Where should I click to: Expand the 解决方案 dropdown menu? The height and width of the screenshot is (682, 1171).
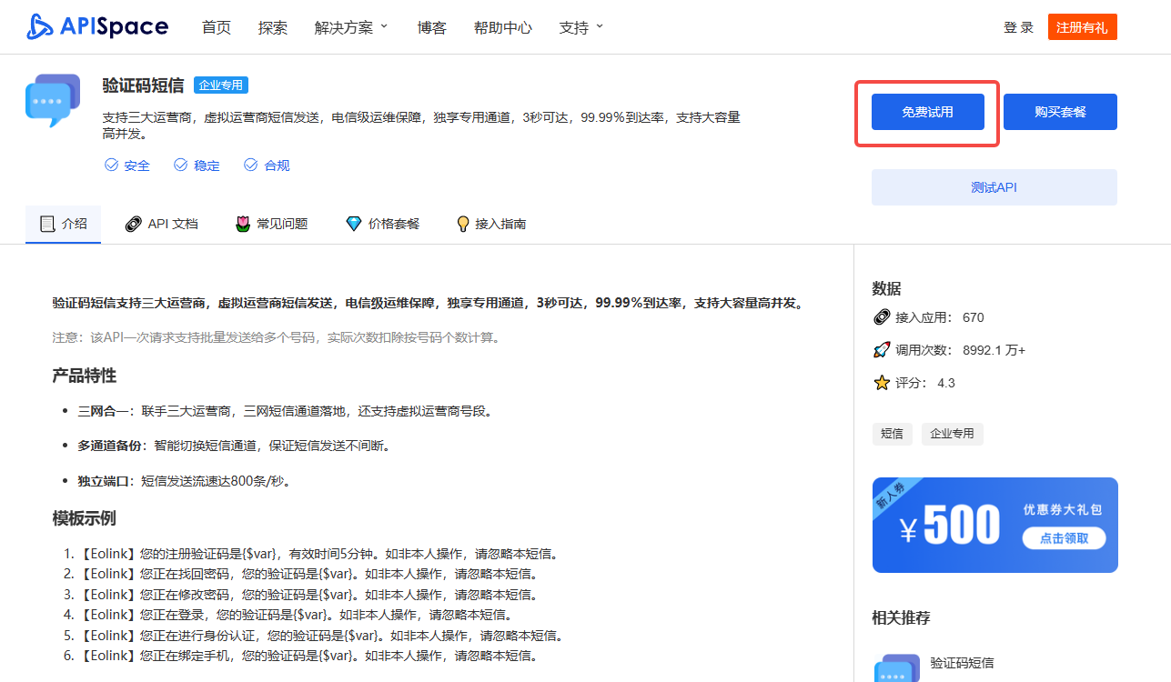pos(351,27)
